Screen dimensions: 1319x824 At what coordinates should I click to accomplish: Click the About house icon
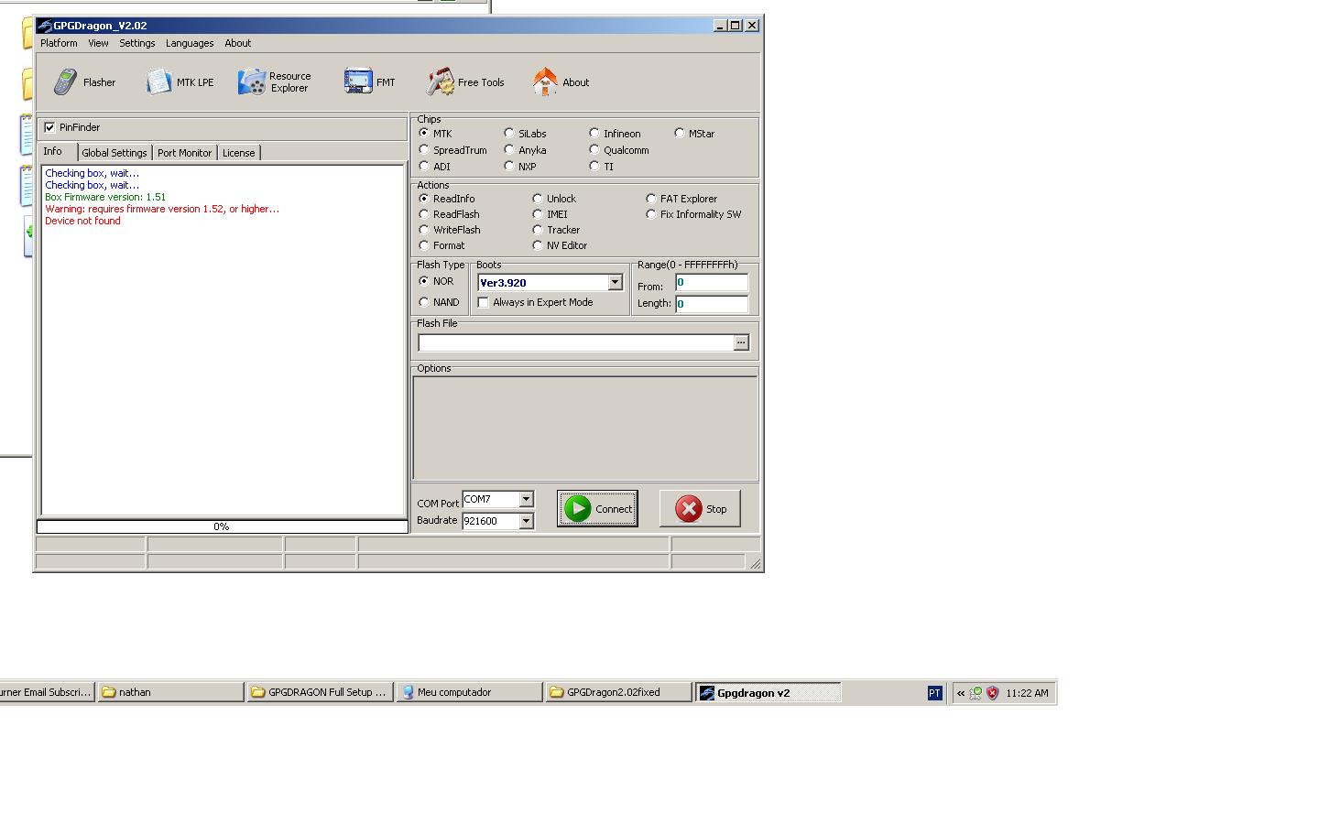pyautogui.click(x=545, y=81)
